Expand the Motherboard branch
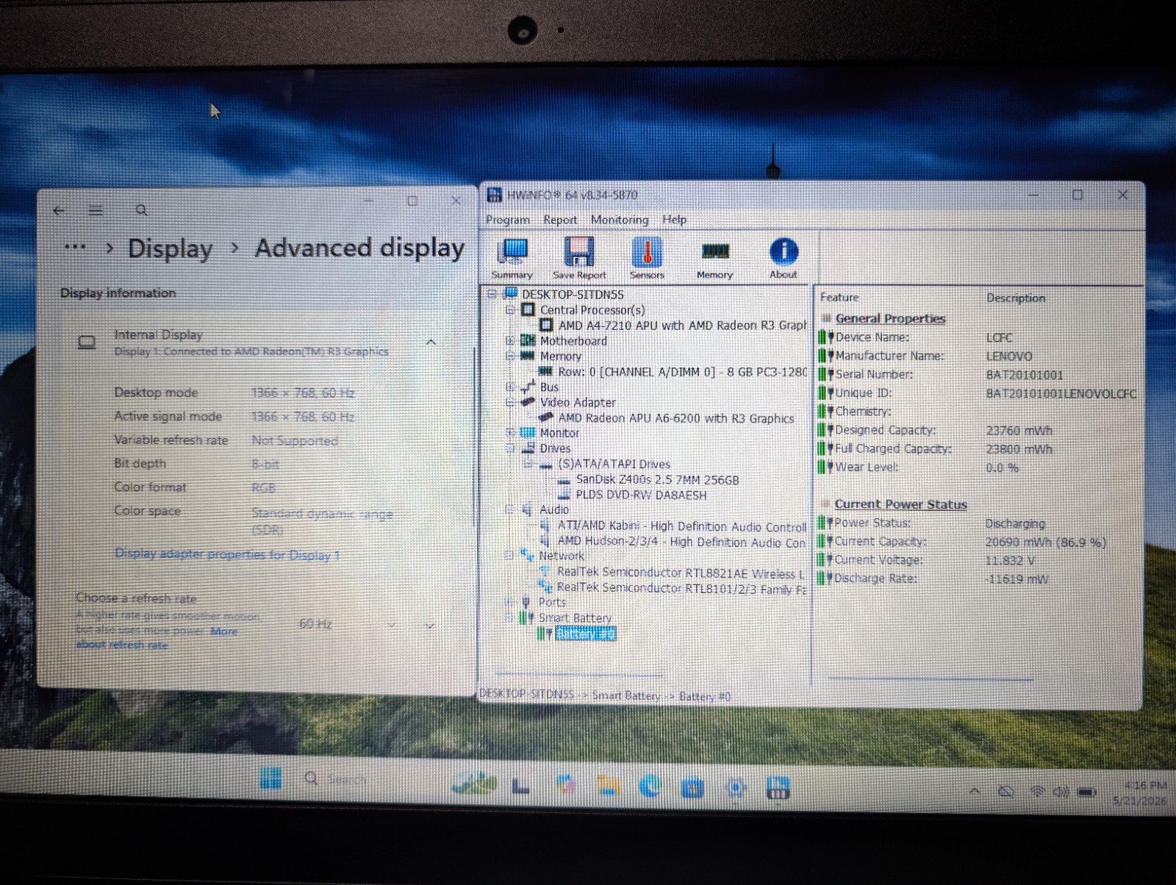 point(510,340)
